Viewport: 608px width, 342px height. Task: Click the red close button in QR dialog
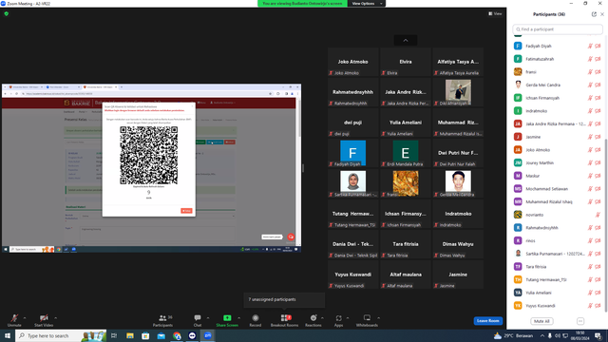186,211
